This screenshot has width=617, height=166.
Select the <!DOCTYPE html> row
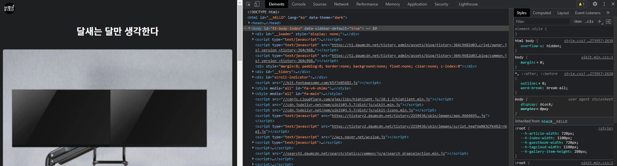pos(263,12)
